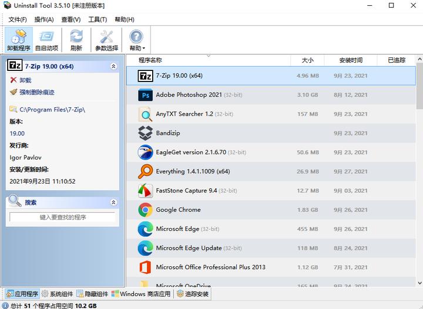This screenshot has height=309, width=423.
Task: Switch to 隐藏组件 tab
Action: 92,294
